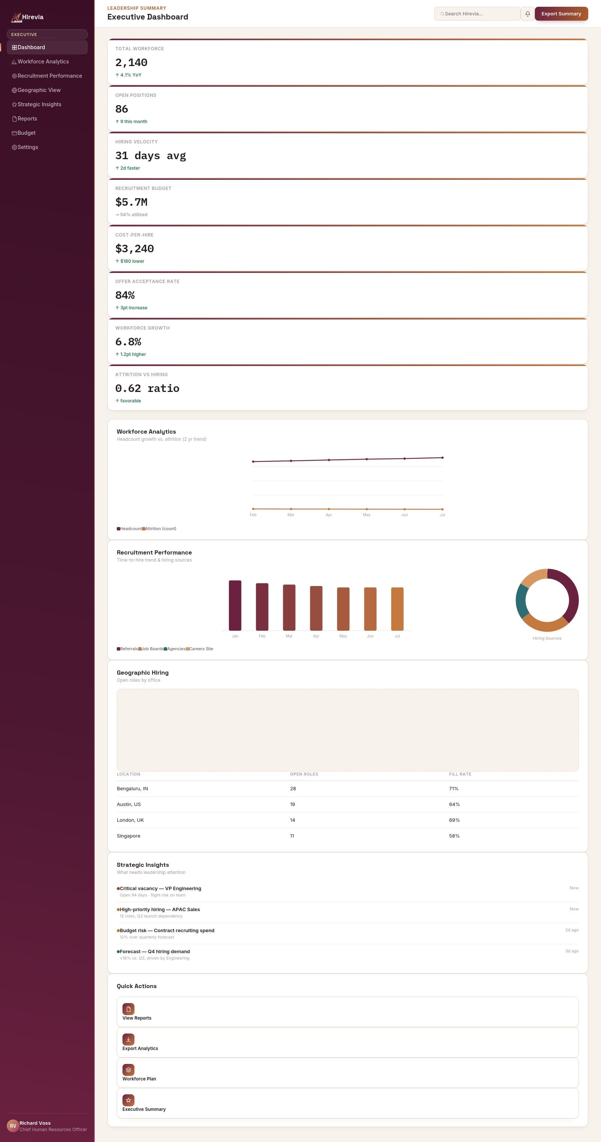Click the Headcount legend swatch
601x1142 pixels.
118,529
